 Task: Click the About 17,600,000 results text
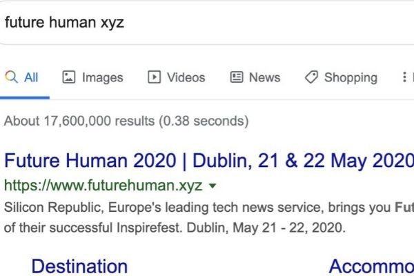[x=126, y=121]
